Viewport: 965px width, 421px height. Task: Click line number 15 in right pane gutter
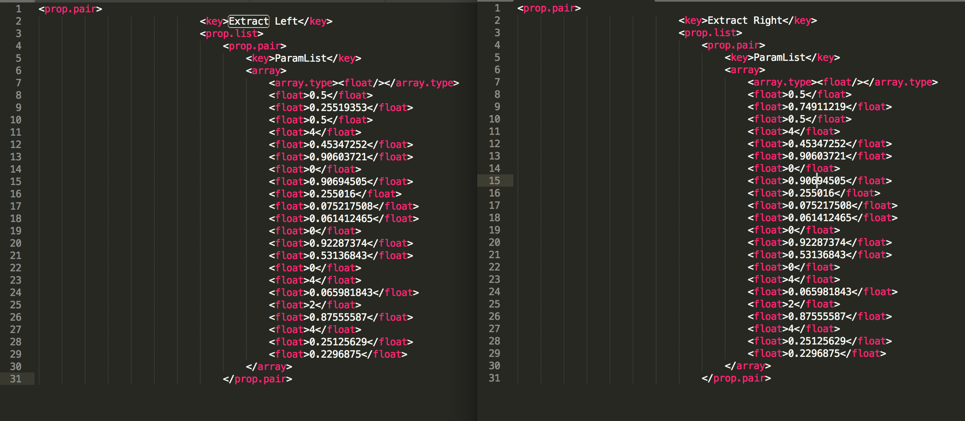pyautogui.click(x=494, y=180)
